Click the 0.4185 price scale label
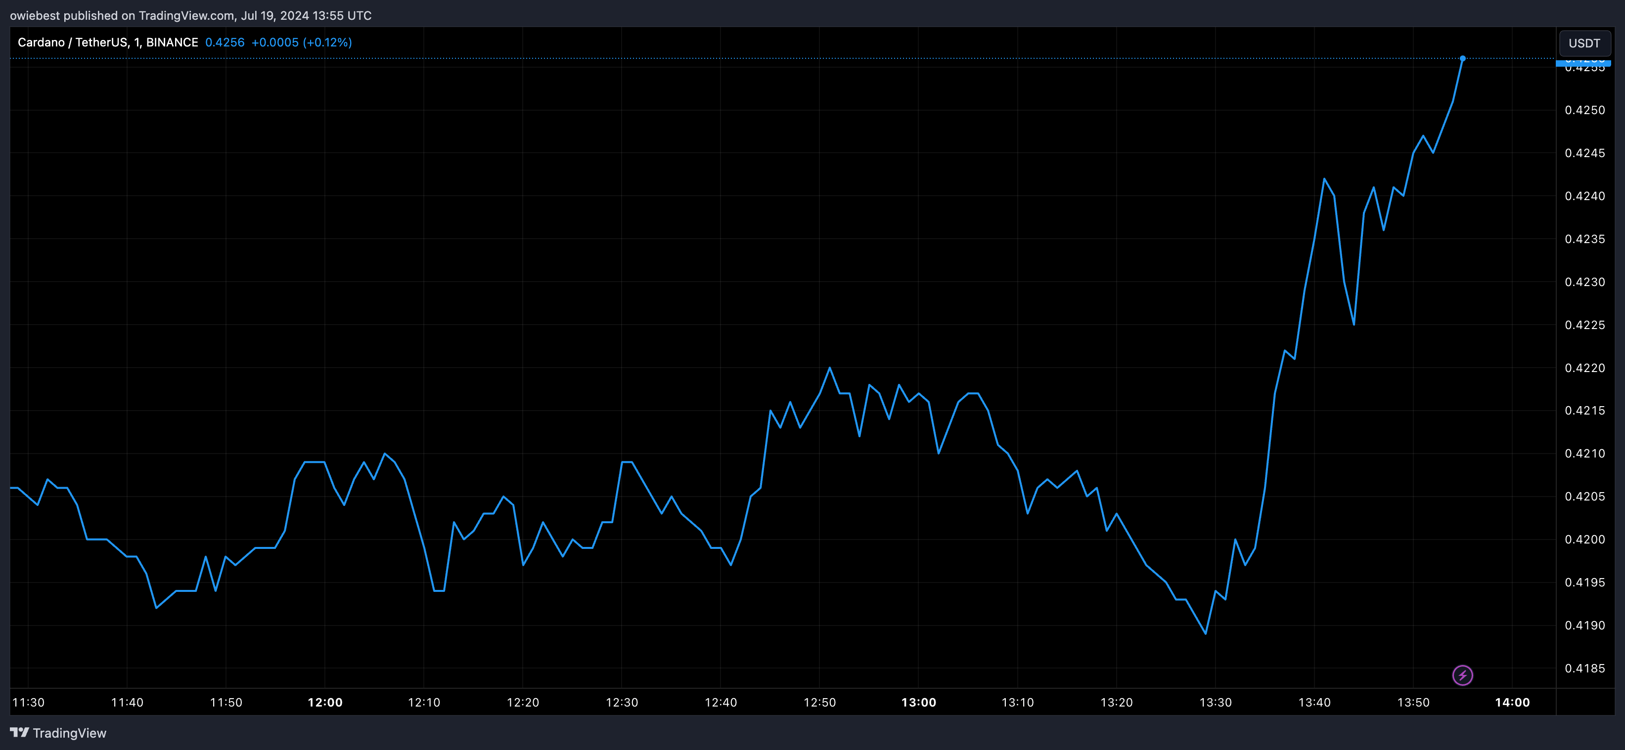The image size is (1625, 750). click(x=1584, y=668)
